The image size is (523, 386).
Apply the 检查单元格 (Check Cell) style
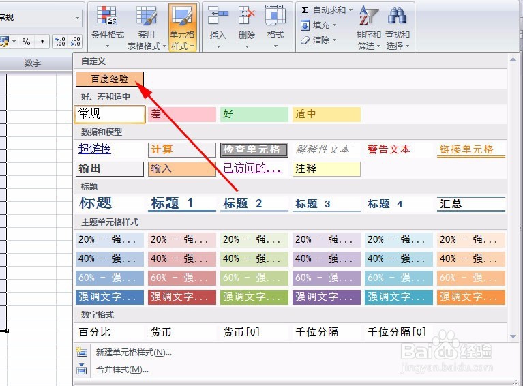pyautogui.click(x=254, y=149)
